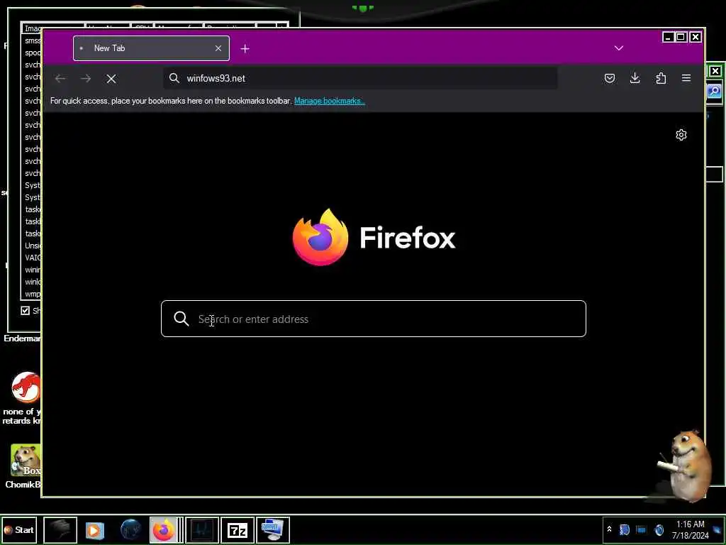Open the computer monitor taskbar button
Image resolution: width=726 pixels, height=545 pixels.
(273, 529)
